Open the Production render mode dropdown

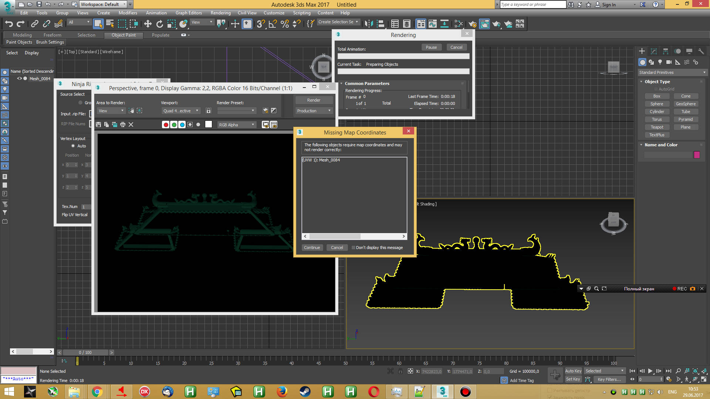(x=314, y=111)
